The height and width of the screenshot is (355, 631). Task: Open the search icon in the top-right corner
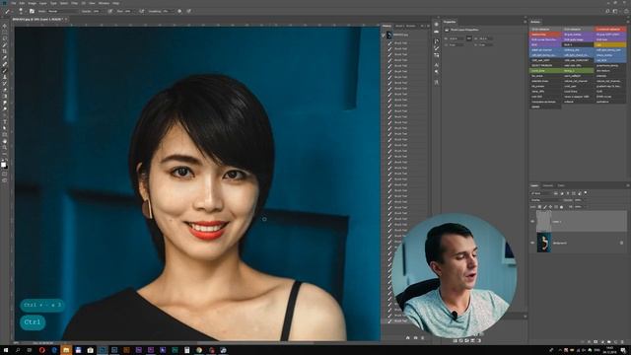tap(607, 11)
